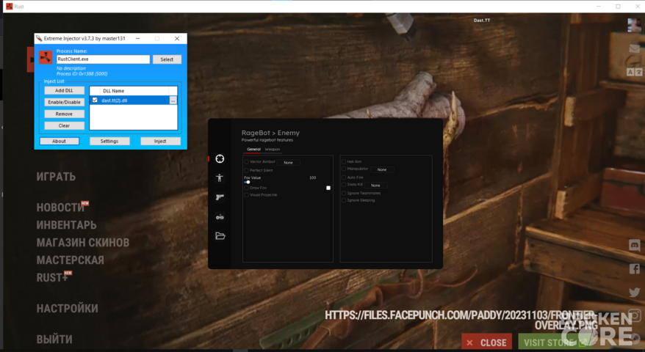Switch to the Weapon tab
The width and height of the screenshot is (645, 352).
tap(273, 149)
